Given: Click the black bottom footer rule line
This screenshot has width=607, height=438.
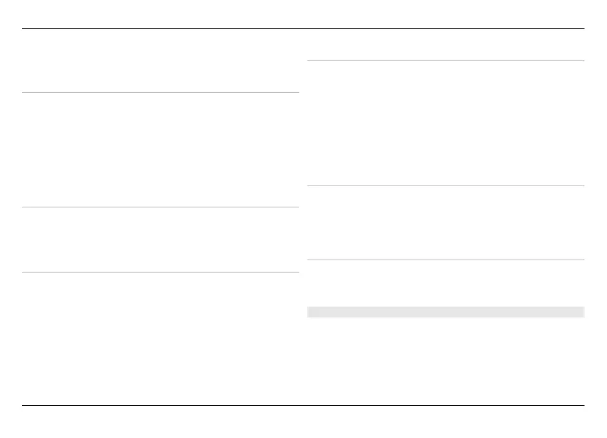Looking at the screenshot, I should [x=303, y=405].
